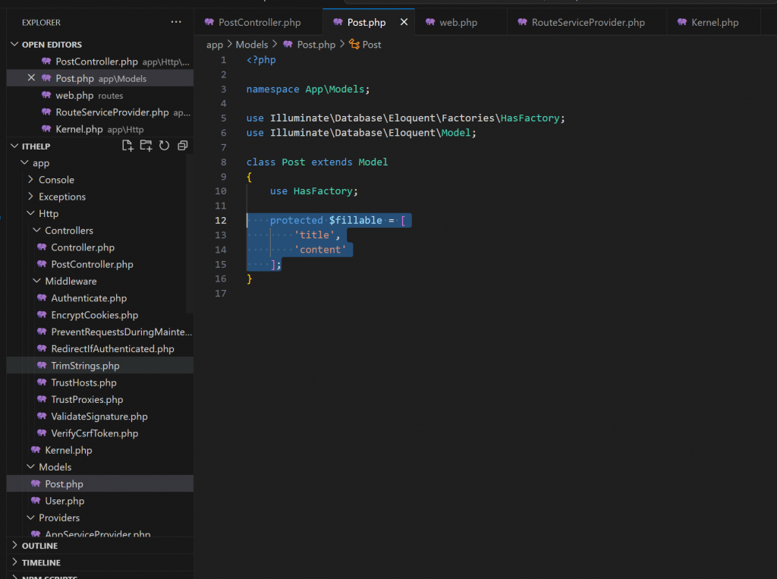The height and width of the screenshot is (579, 777).
Task: Select Post.php under the Models folder
Action: tap(100, 483)
